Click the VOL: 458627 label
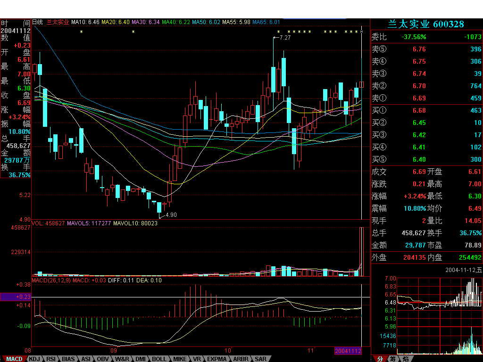Viewport: 483px width, 362px height. point(48,223)
